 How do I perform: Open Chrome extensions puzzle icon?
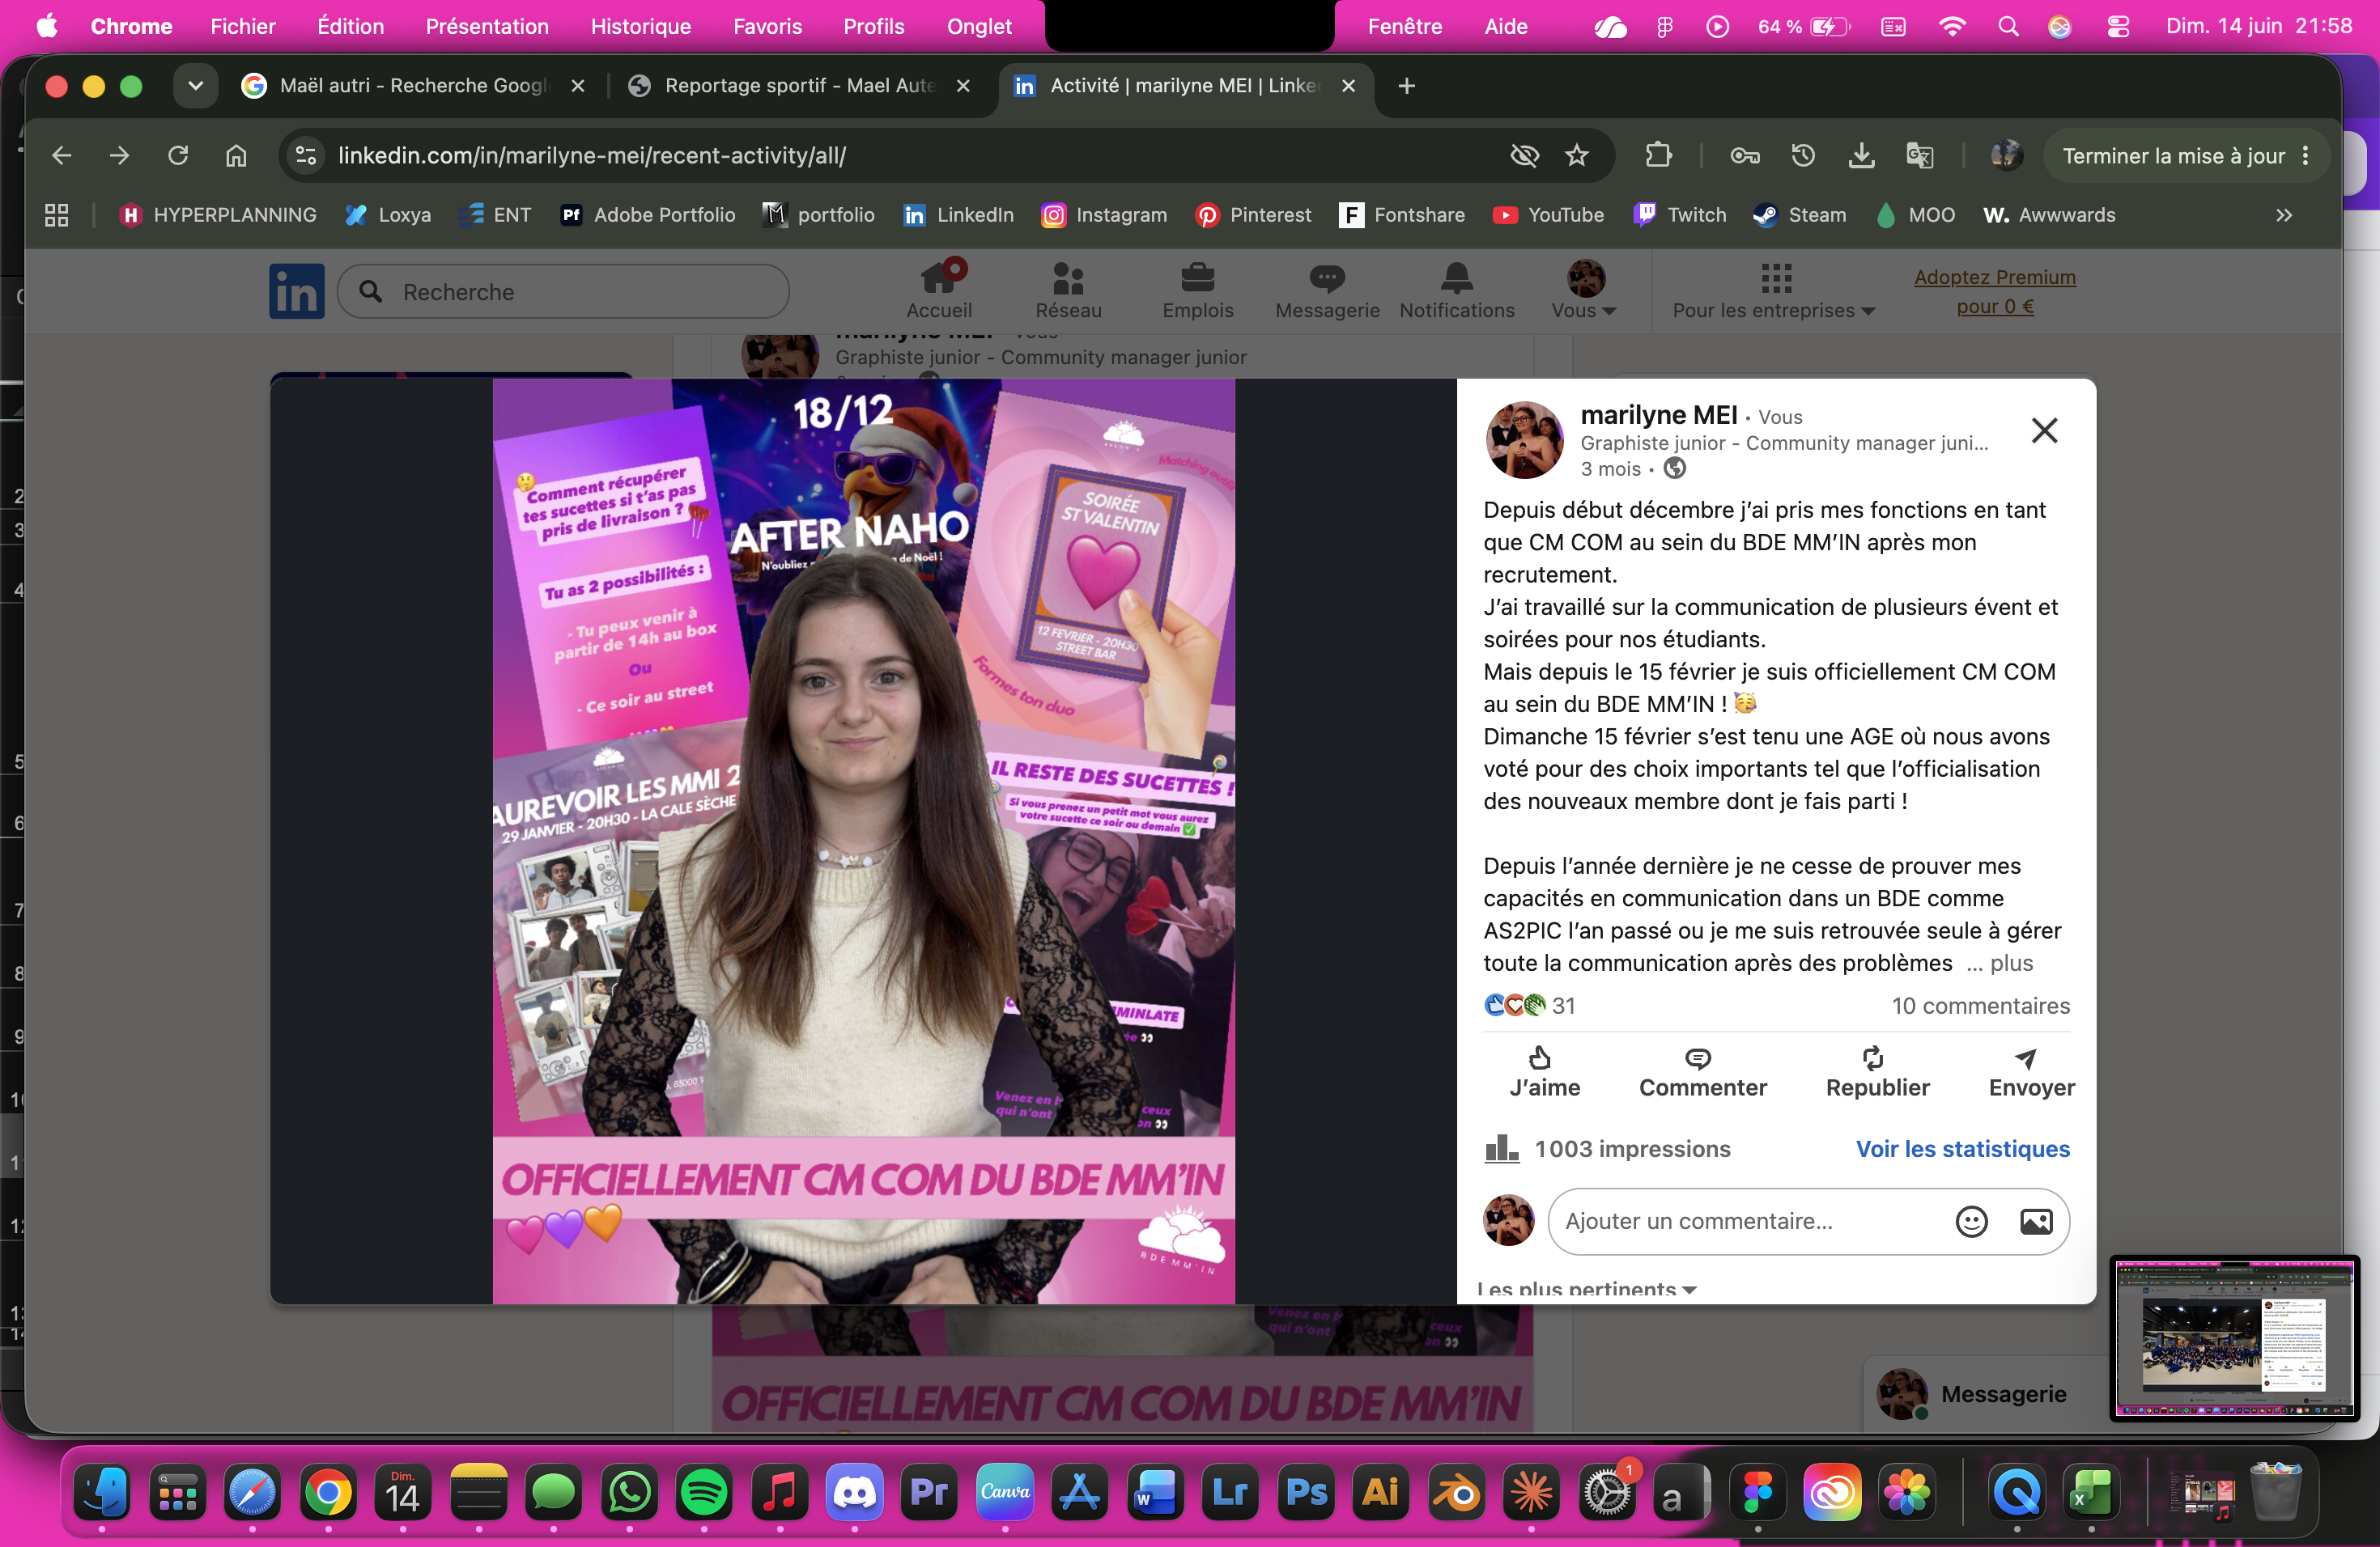[x=1658, y=155]
